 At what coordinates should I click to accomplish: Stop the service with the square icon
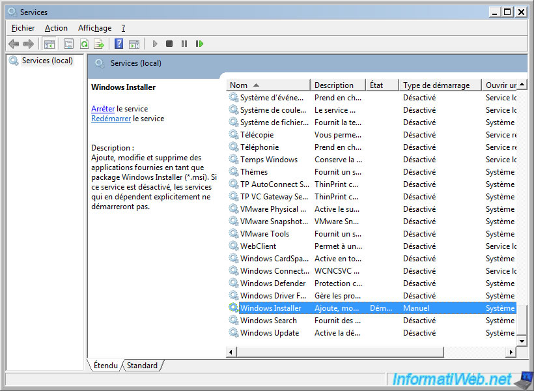(x=169, y=44)
